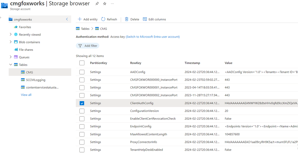Click the ClientAuthConfig row key cell

pyautogui.click(x=142, y=103)
